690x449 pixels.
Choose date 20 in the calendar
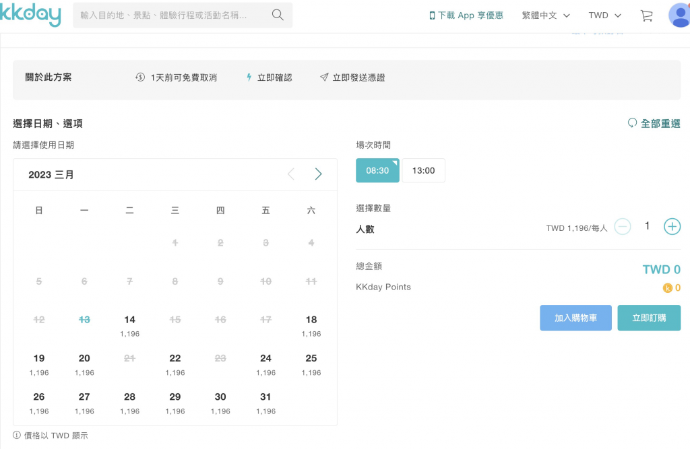coord(84,365)
